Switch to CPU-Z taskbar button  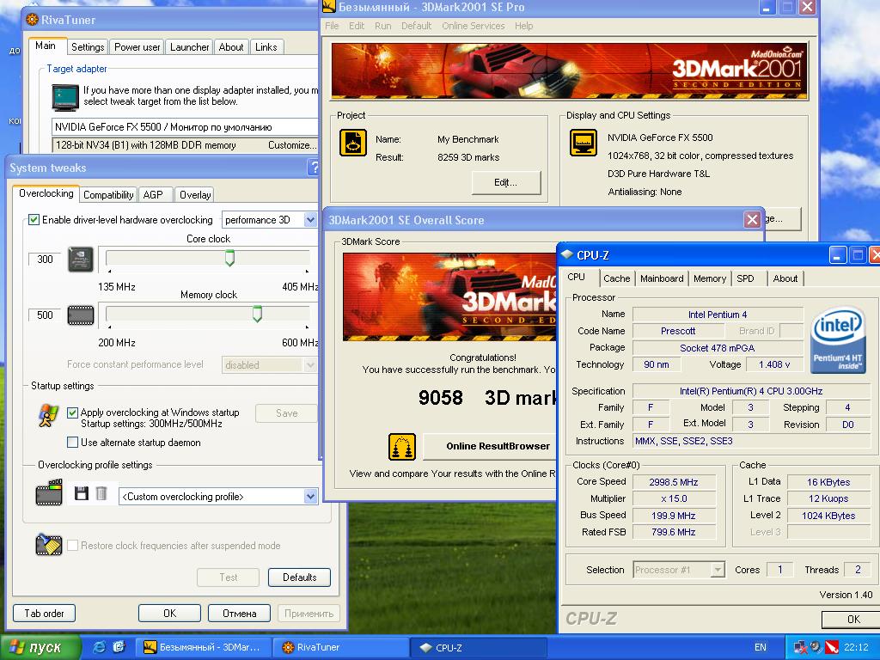[x=478, y=647]
